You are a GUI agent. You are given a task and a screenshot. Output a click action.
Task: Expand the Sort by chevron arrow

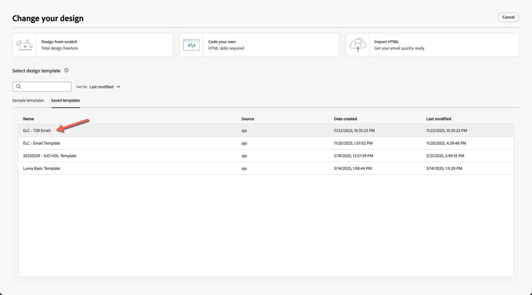pos(119,87)
